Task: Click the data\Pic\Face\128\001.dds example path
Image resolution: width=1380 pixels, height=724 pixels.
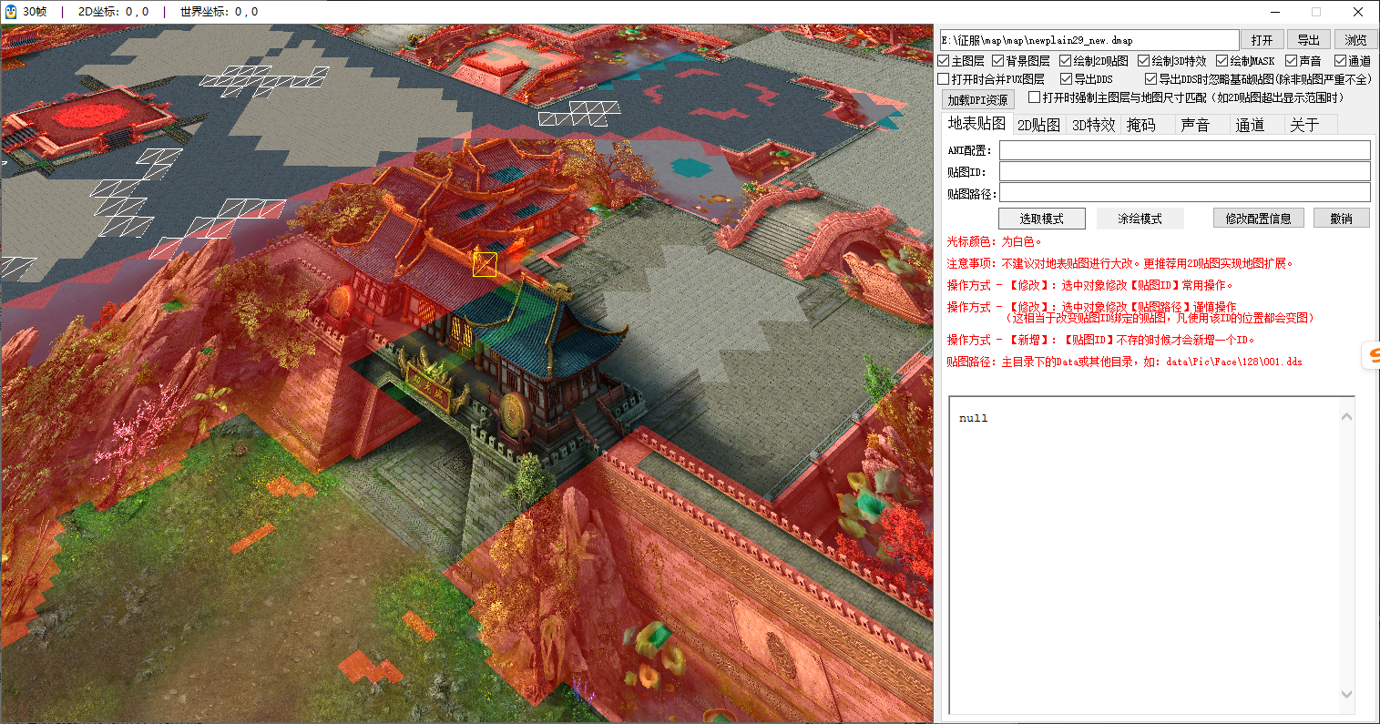Action: click(1234, 362)
